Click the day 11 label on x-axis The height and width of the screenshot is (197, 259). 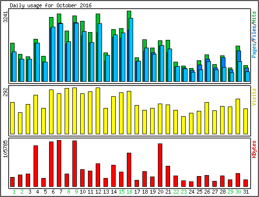coord(90,192)
